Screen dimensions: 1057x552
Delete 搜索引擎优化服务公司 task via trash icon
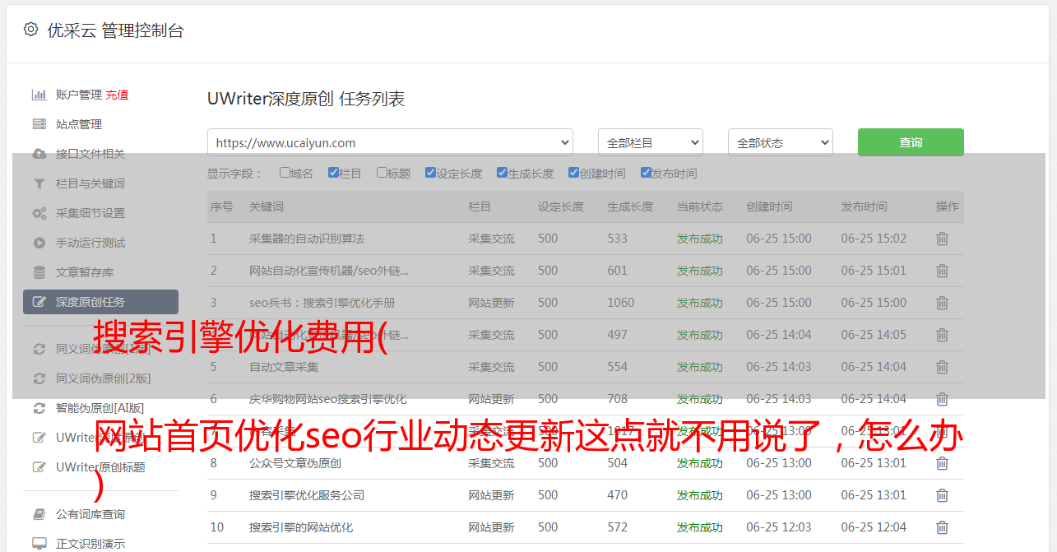pos(942,495)
